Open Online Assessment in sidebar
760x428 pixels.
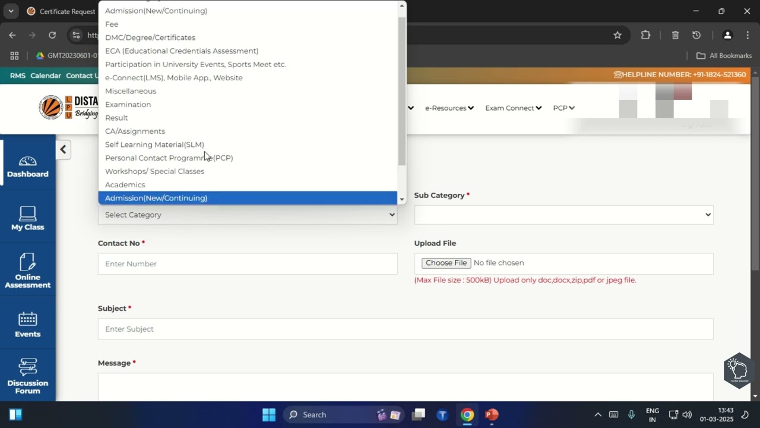[x=27, y=270]
